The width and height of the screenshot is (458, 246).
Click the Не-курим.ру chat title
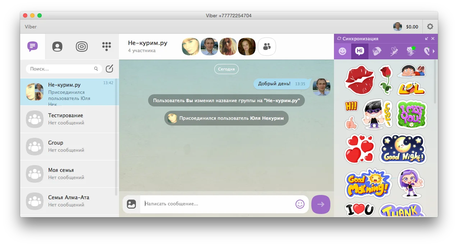pyautogui.click(x=148, y=43)
